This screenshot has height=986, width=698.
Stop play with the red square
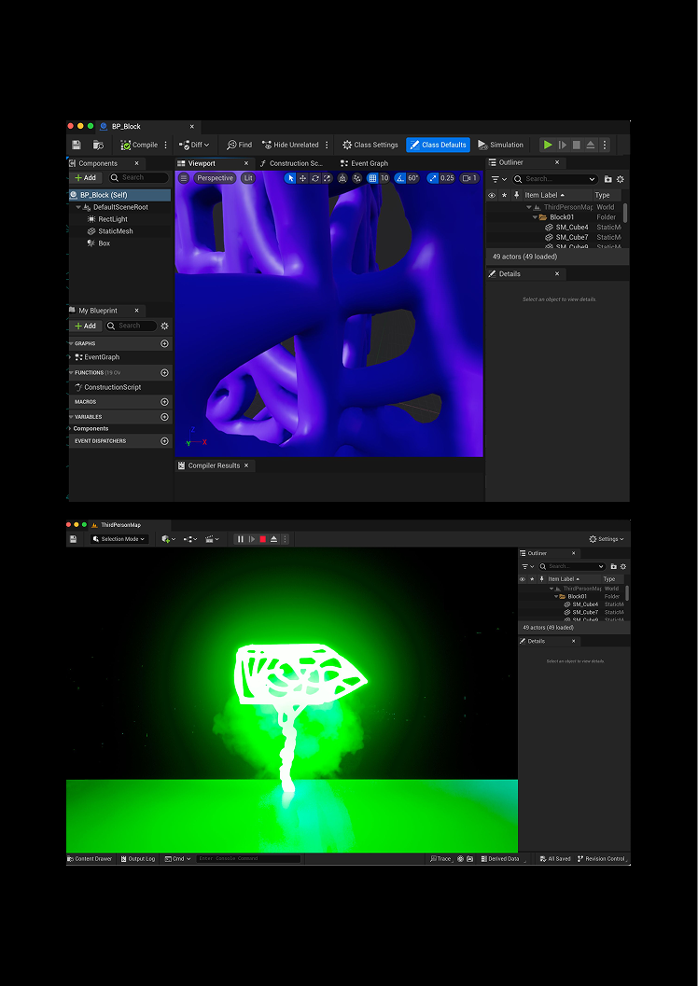[263, 539]
